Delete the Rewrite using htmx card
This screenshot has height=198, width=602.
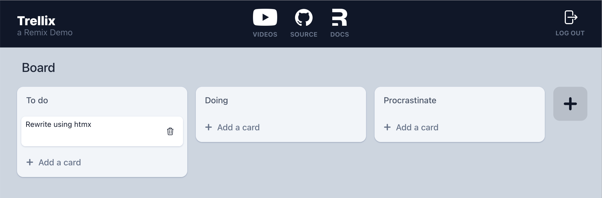point(170,131)
